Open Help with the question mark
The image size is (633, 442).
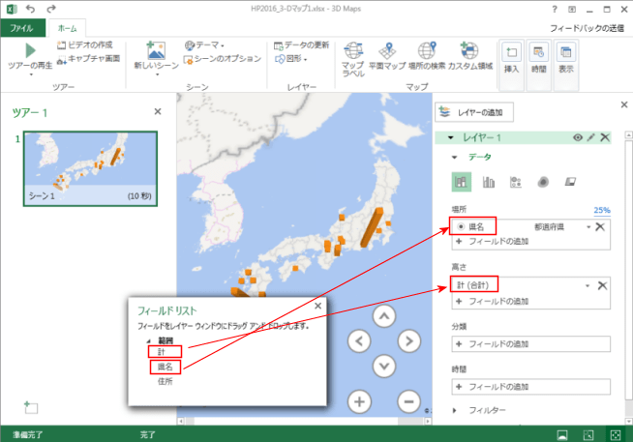(x=555, y=9)
